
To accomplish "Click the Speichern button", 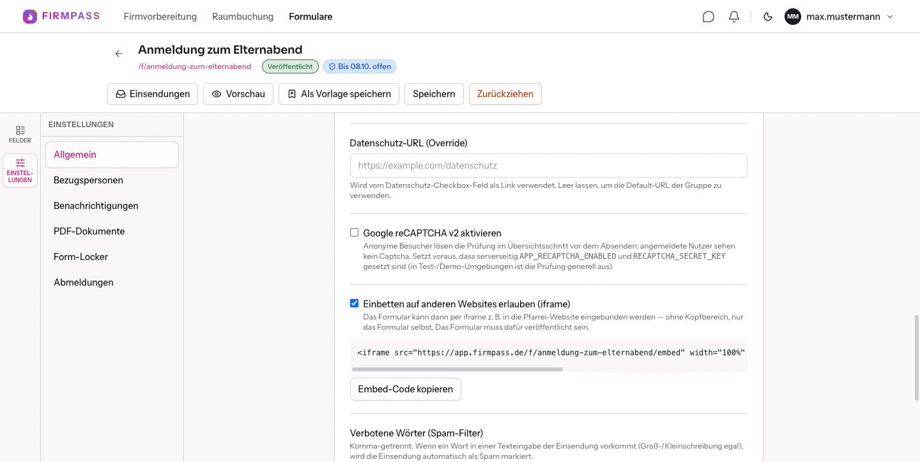I will (x=434, y=94).
